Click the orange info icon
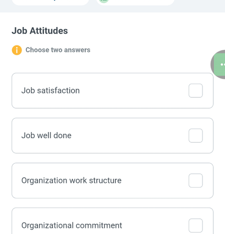Screen dimensions: 225x234 click(17, 50)
